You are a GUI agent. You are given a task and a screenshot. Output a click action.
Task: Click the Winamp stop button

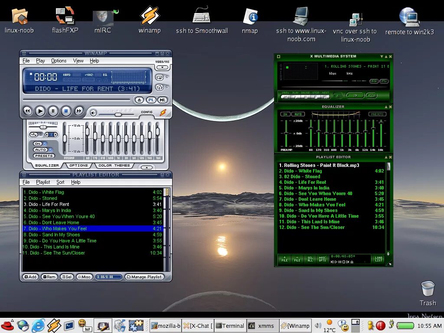pyautogui.click(x=66, y=111)
